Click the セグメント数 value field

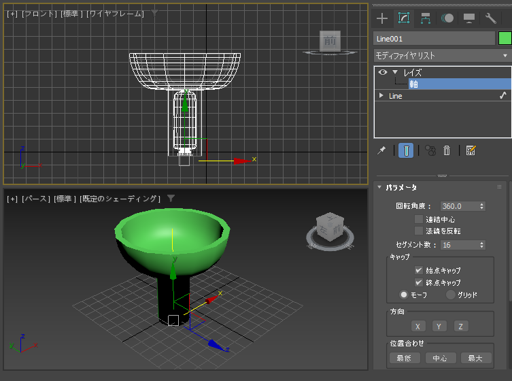click(459, 245)
